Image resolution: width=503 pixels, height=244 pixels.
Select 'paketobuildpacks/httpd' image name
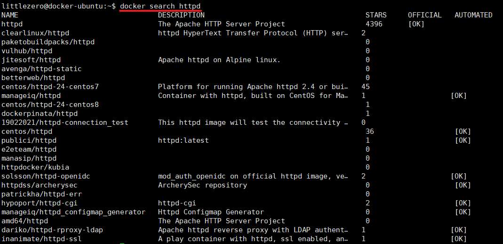coord(48,42)
